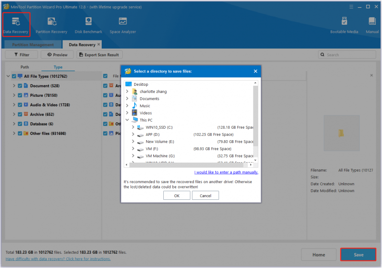Click the Search input field
The height and width of the screenshot is (268, 382).
pyautogui.click(x=347, y=55)
